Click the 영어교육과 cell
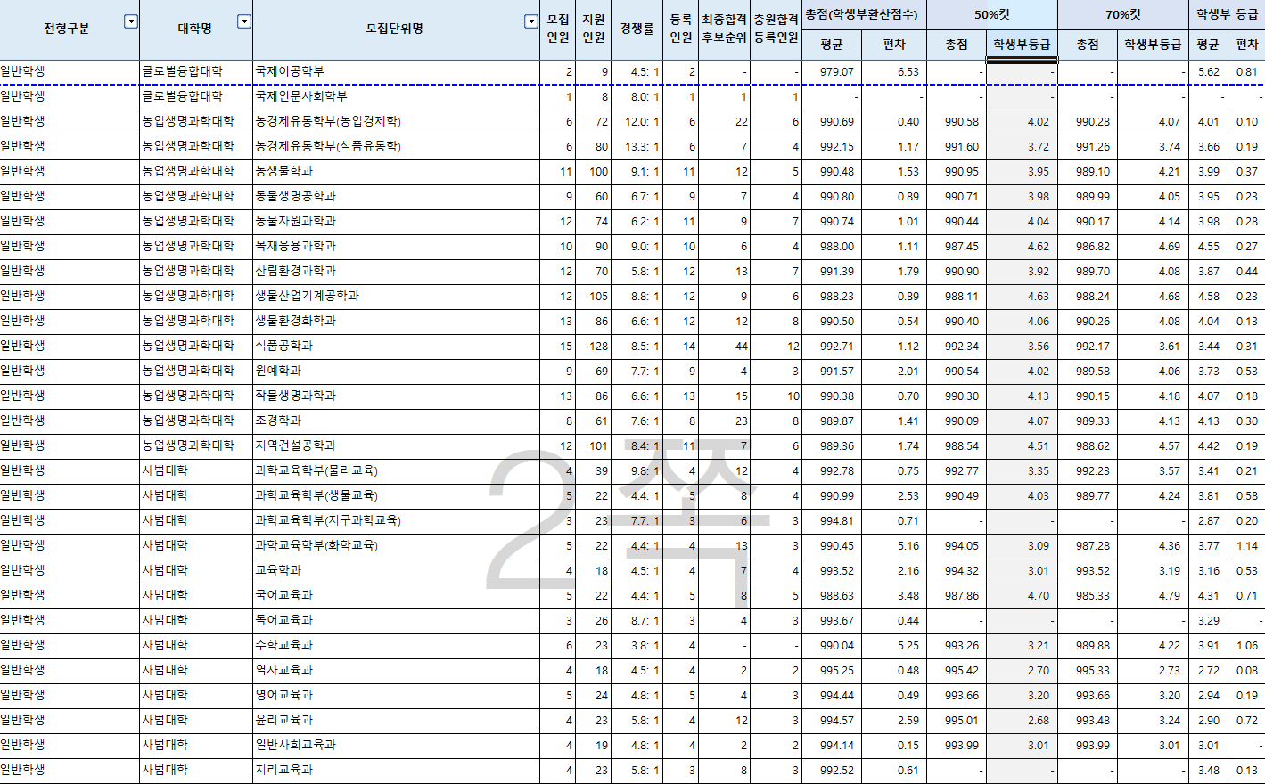The height and width of the screenshot is (784, 1265). point(396,695)
